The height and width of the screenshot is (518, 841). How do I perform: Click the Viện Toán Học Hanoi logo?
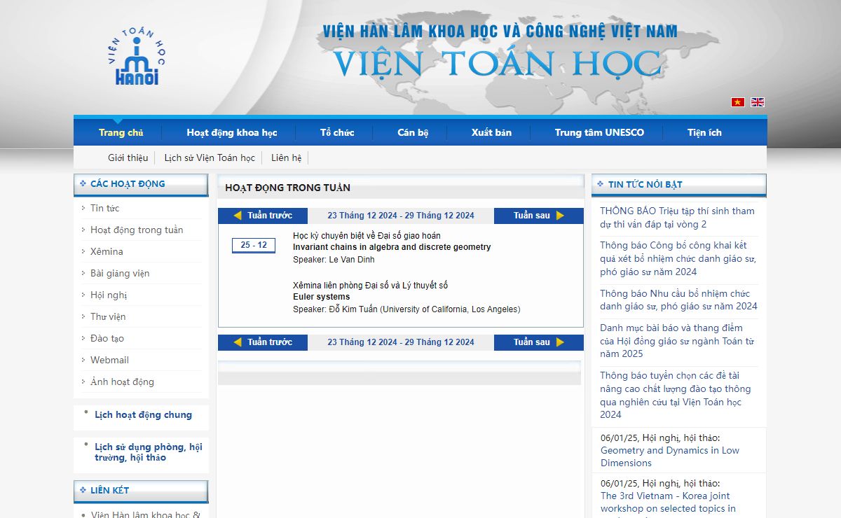(x=137, y=58)
